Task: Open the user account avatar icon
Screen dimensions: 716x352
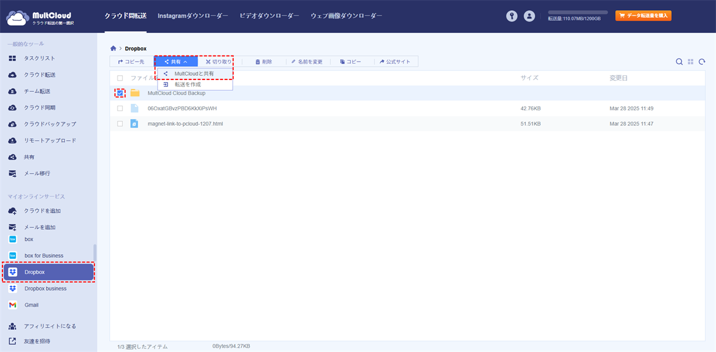Action: click(x=529, y=16)
